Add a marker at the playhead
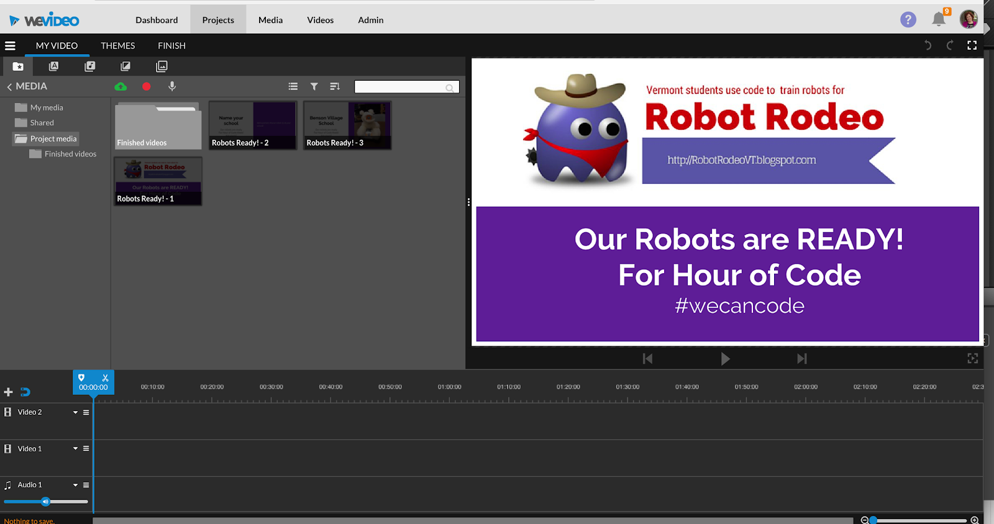Viewport: 994px width, 524px height. [x=81, y=377]
